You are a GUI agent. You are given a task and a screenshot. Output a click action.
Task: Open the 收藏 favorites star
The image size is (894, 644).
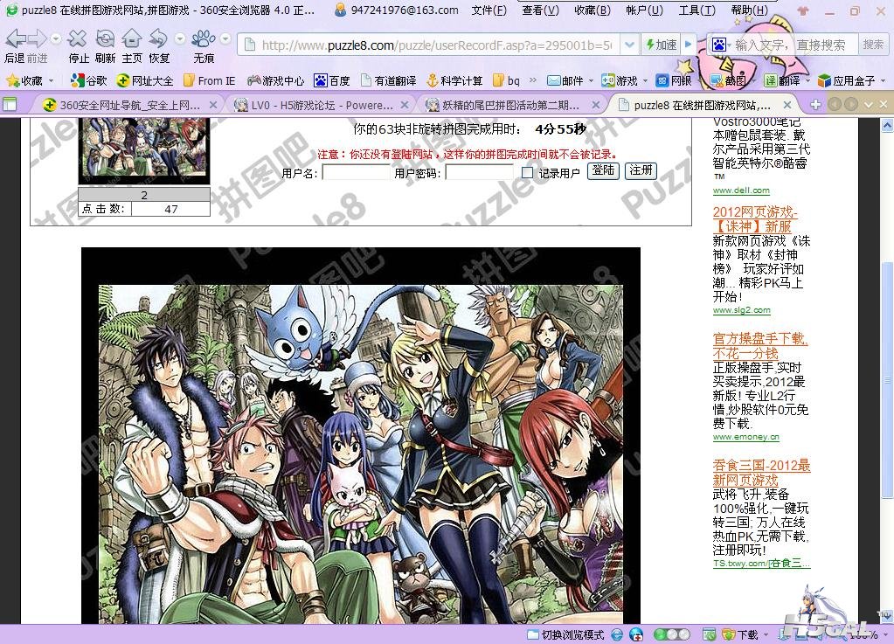tap(24, 81)
